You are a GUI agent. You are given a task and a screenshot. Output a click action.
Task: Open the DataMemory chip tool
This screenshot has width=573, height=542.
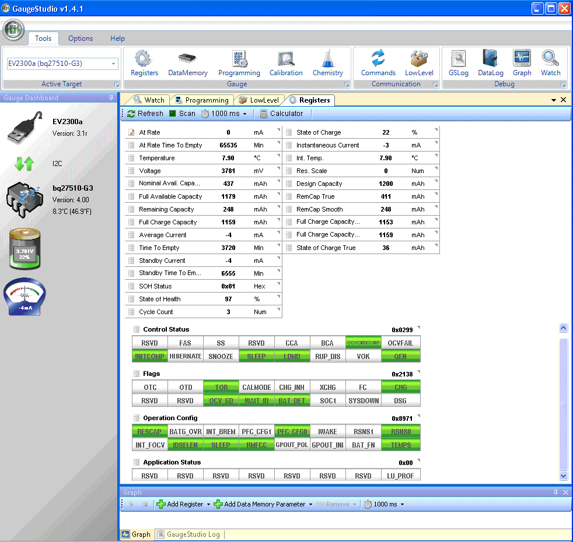[x=187, y=64]
